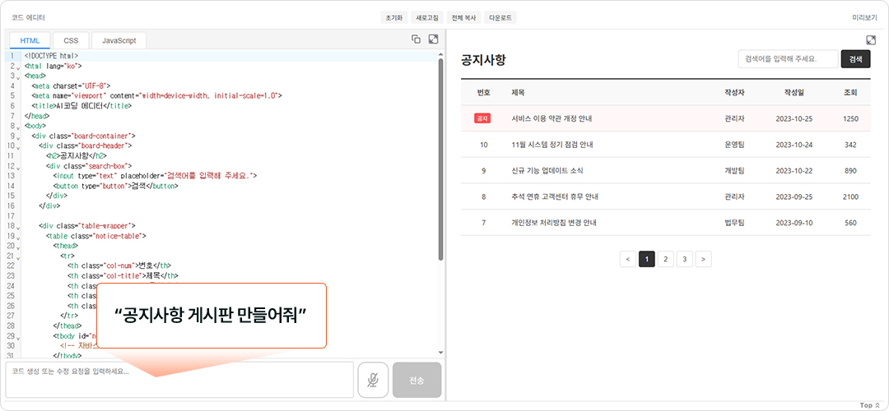
Task: Switch to the CSS tab
Action: 71,40
